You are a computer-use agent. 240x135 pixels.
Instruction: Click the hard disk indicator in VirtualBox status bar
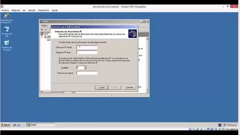[190, 129]
